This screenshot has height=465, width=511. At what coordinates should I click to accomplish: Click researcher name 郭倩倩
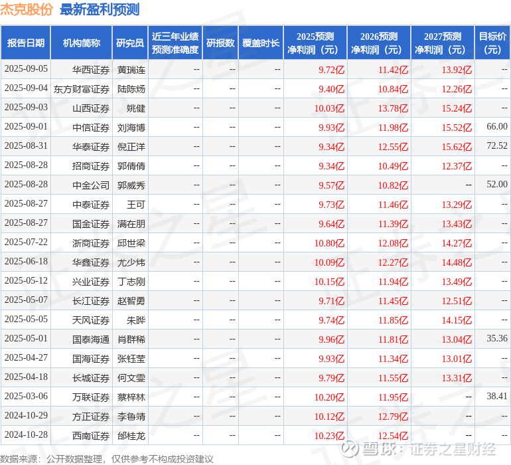[x=131, y=166]
